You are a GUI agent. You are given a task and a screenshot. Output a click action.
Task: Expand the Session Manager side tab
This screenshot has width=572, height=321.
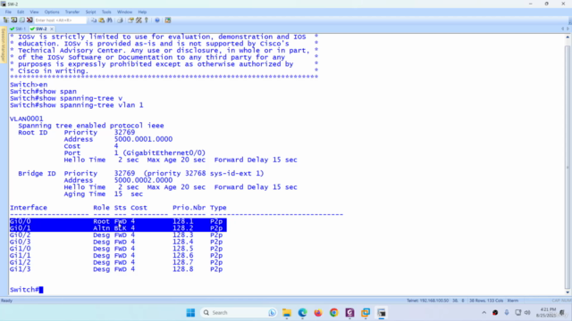[3, 45]
